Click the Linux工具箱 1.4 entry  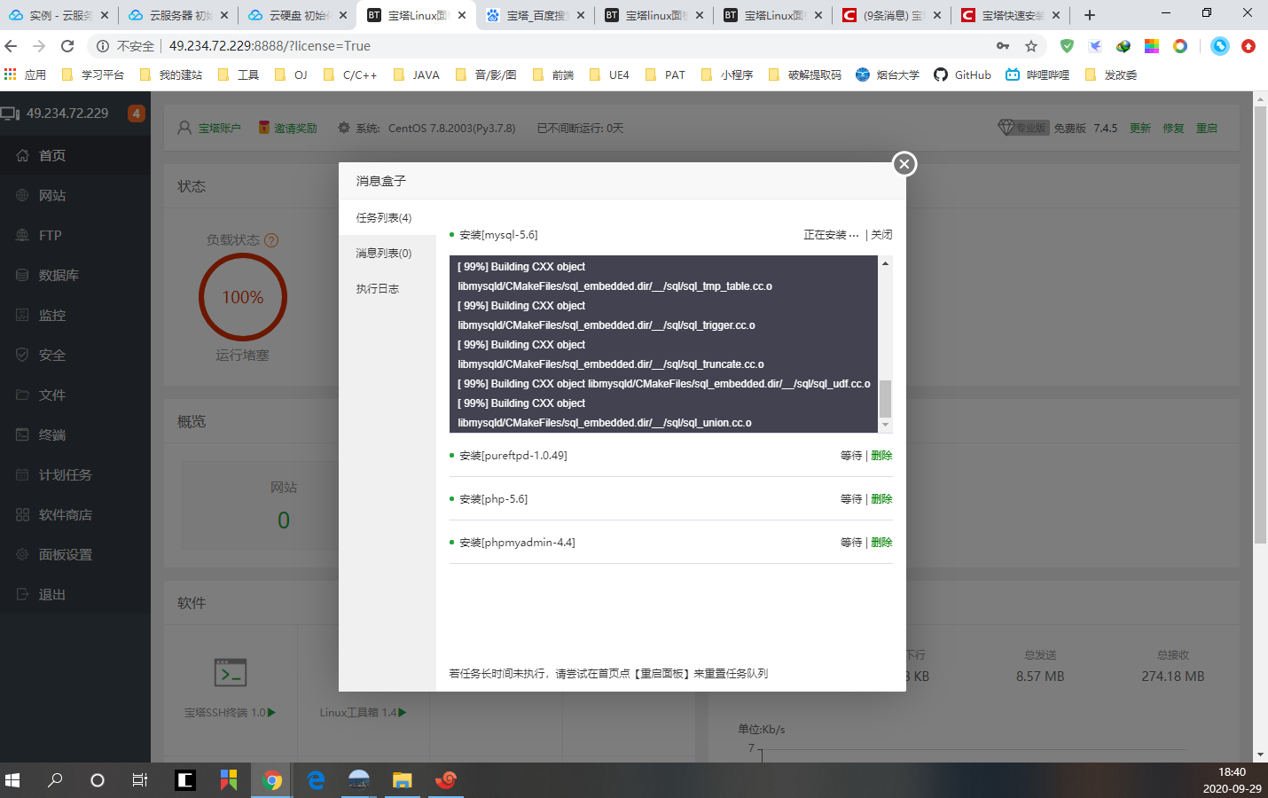(x=363, y=712)
